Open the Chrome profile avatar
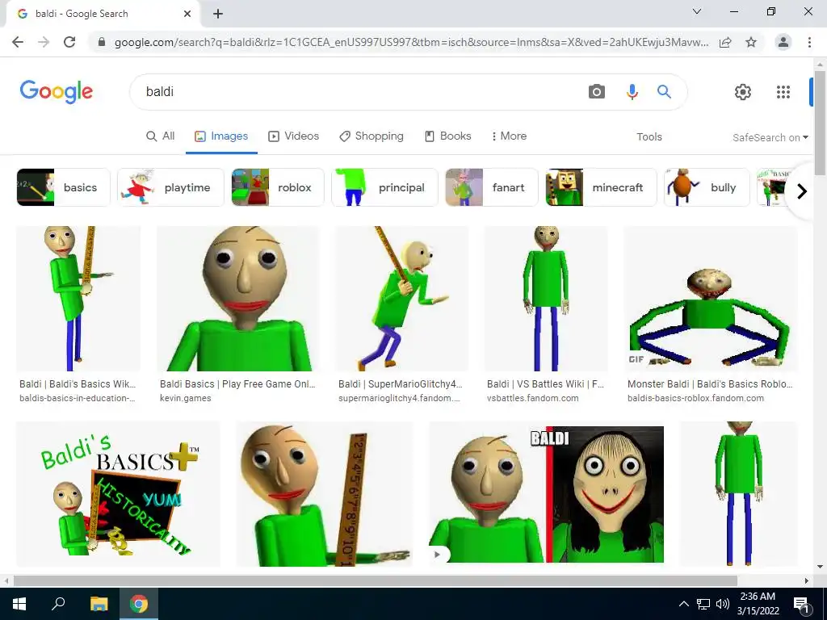 tap(783, 42)
